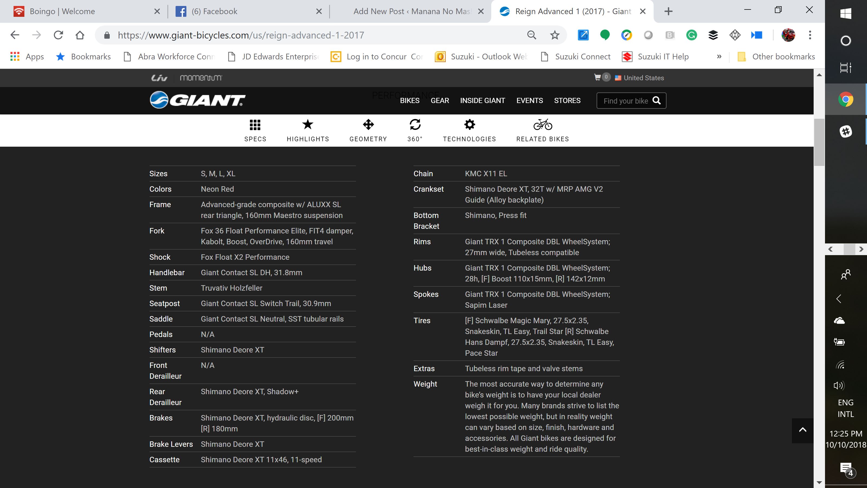
Task: Open the Grammarly extension icon
Action: pyautogui.click(x=691, y=35)
